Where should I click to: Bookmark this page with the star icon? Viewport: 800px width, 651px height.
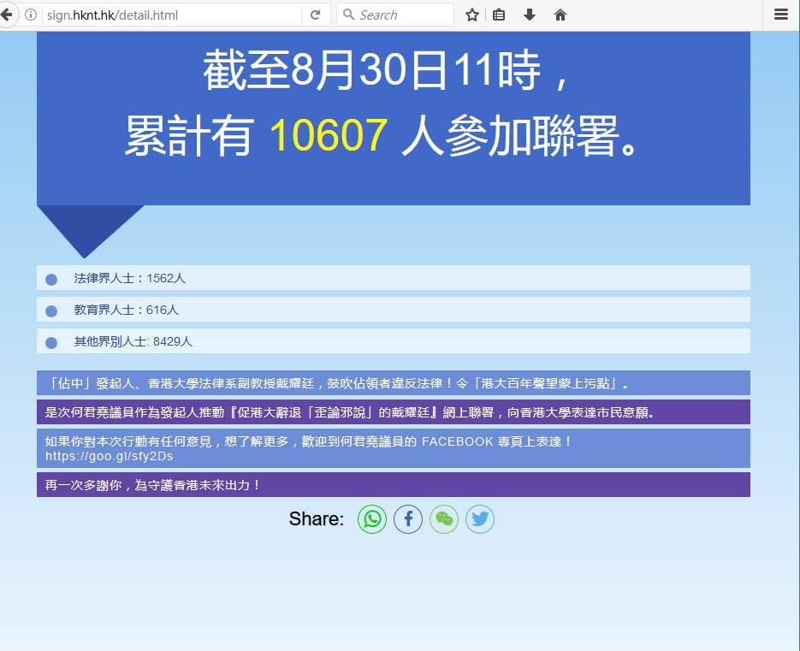coord(472,15)
